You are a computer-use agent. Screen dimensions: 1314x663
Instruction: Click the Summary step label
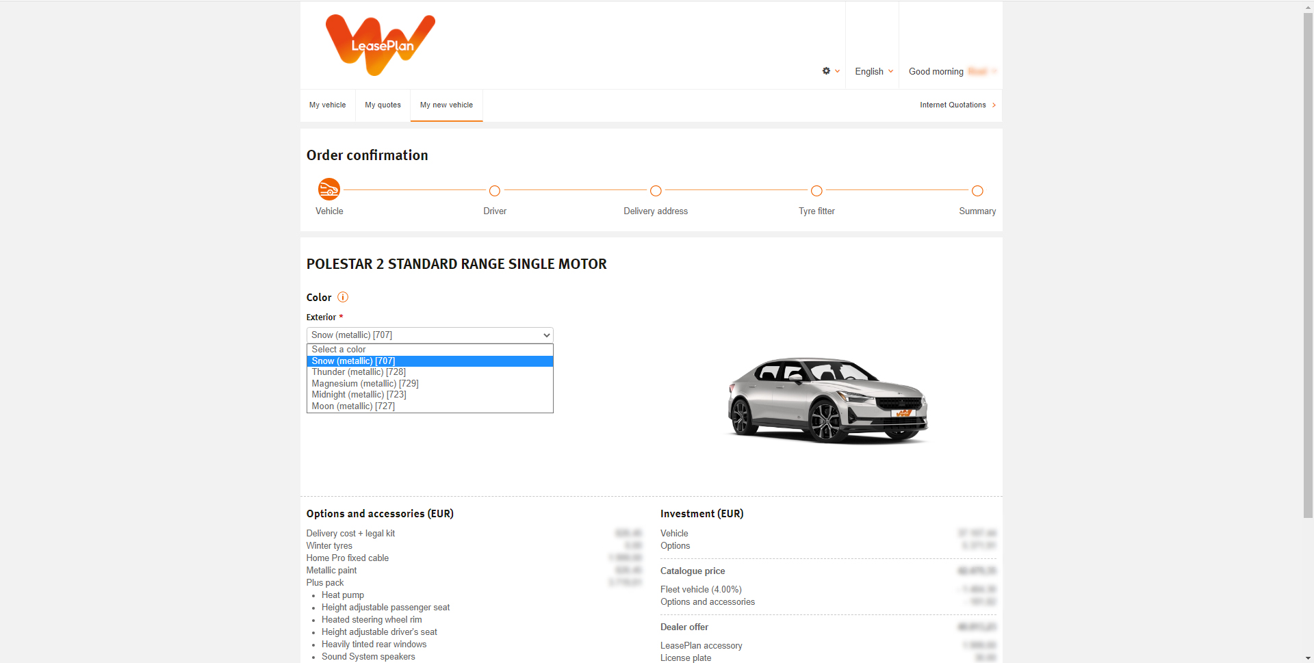[977, 211]
